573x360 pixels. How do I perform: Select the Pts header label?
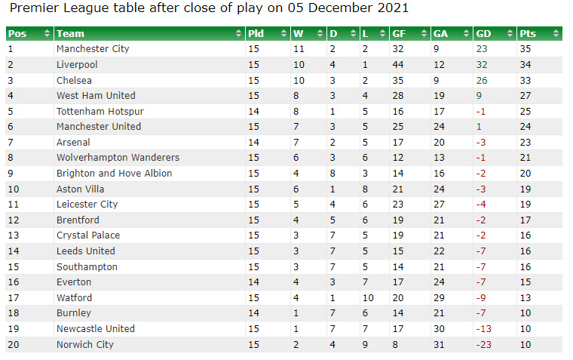(528, 33)
